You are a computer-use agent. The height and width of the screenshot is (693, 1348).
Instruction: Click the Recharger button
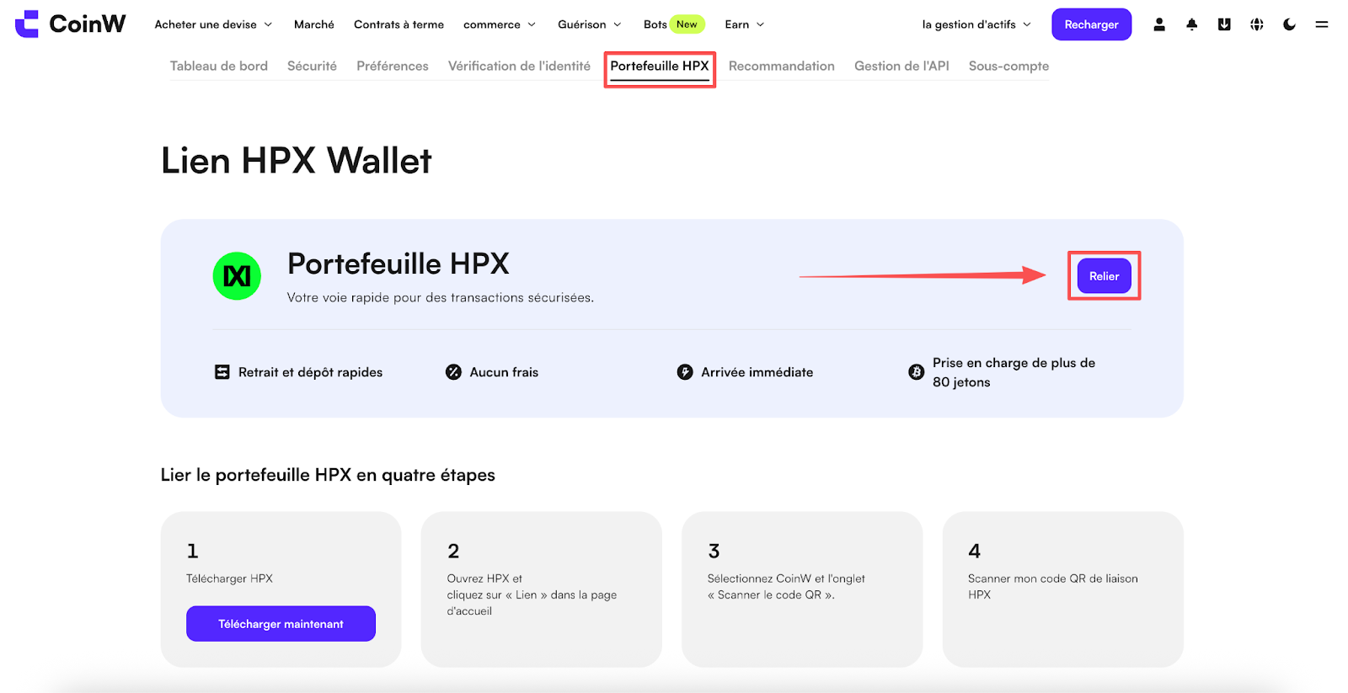point(1091,24)
